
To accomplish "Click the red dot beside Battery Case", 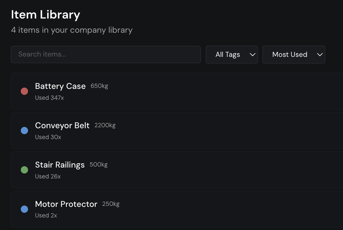I will tap(24, 91).
